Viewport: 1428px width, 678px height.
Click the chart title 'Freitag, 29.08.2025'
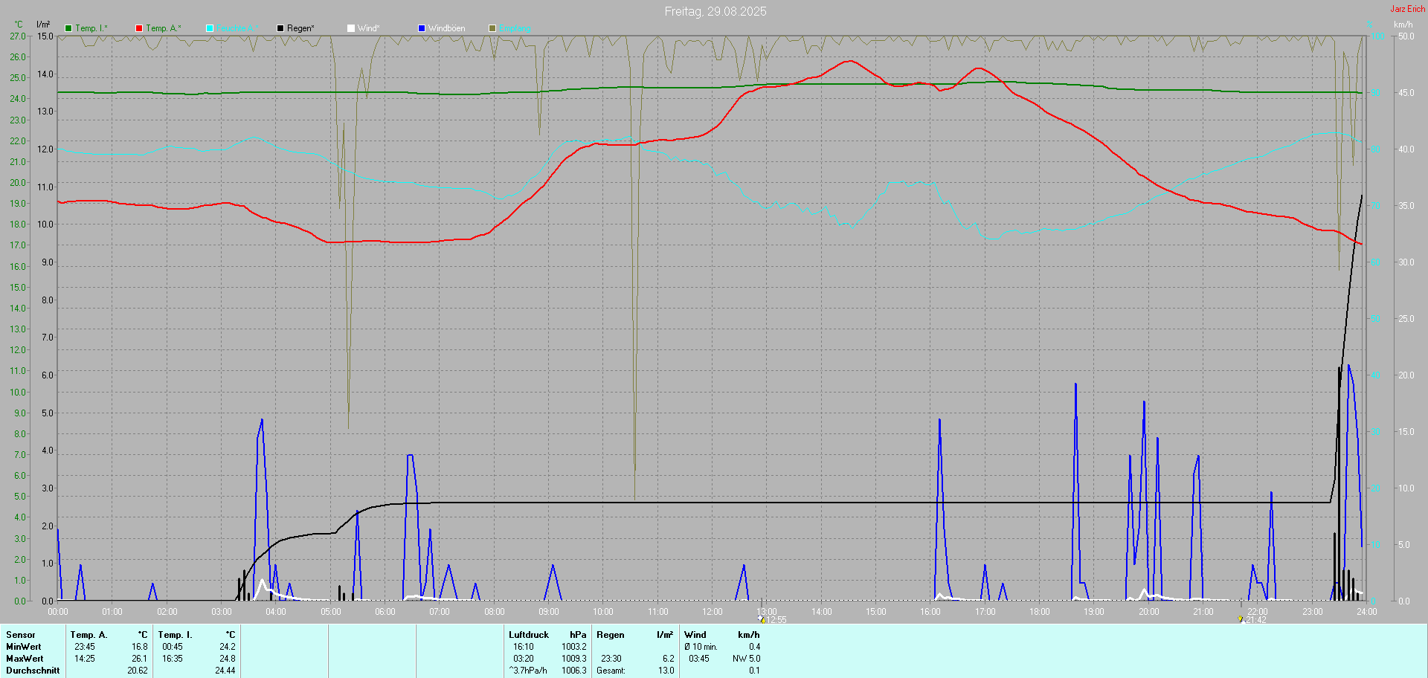tap(715, 11)
